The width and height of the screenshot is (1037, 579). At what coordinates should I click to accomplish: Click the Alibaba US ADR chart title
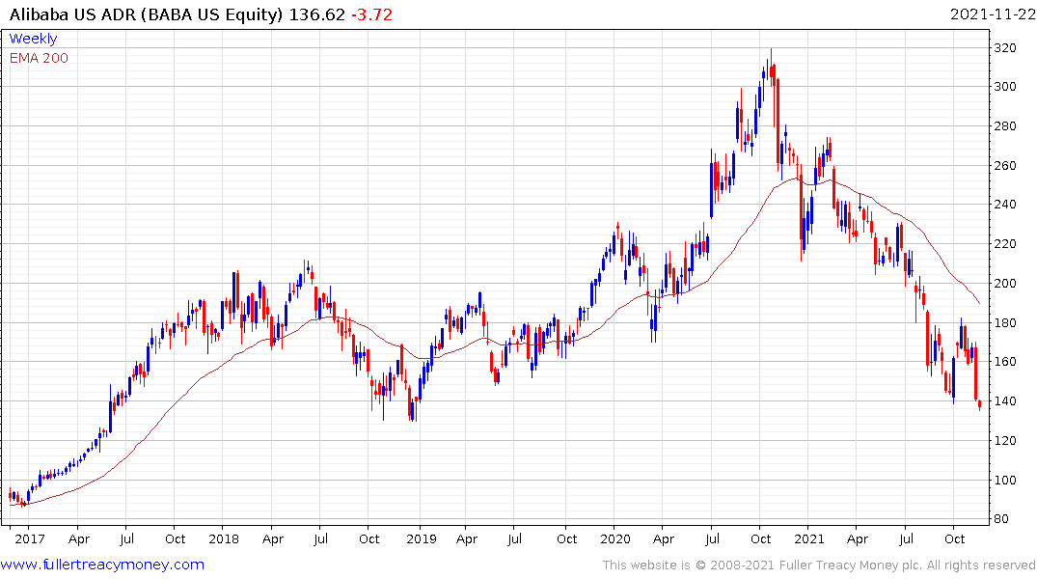146,14
